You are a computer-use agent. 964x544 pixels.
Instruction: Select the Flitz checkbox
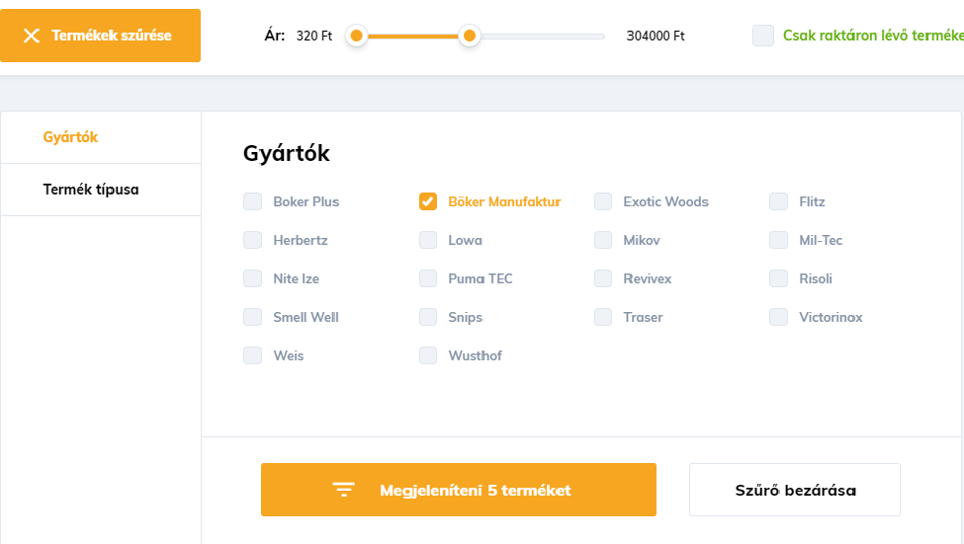click(778, 201)
